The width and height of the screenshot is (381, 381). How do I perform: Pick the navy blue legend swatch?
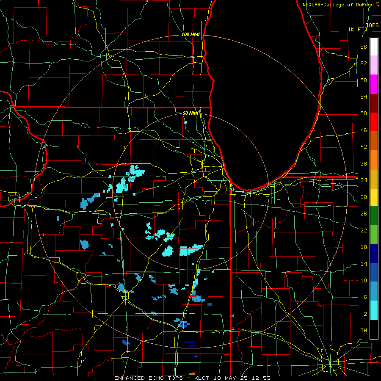click(x=374, y=254)
